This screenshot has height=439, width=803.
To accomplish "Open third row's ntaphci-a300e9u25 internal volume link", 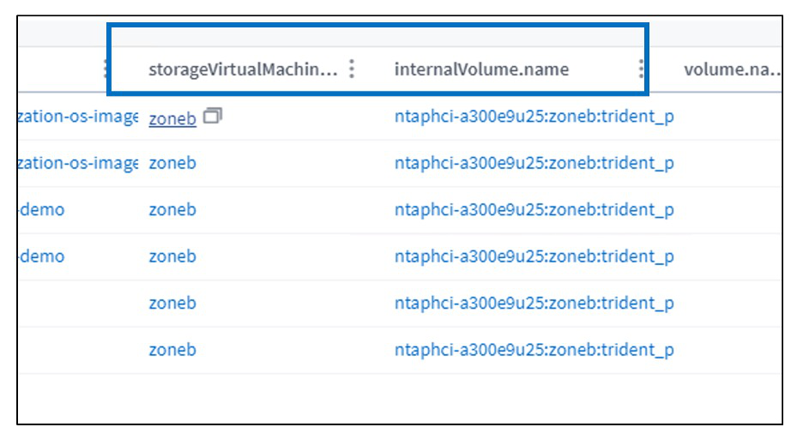I will pyautogui.click(x=534, y=210).
